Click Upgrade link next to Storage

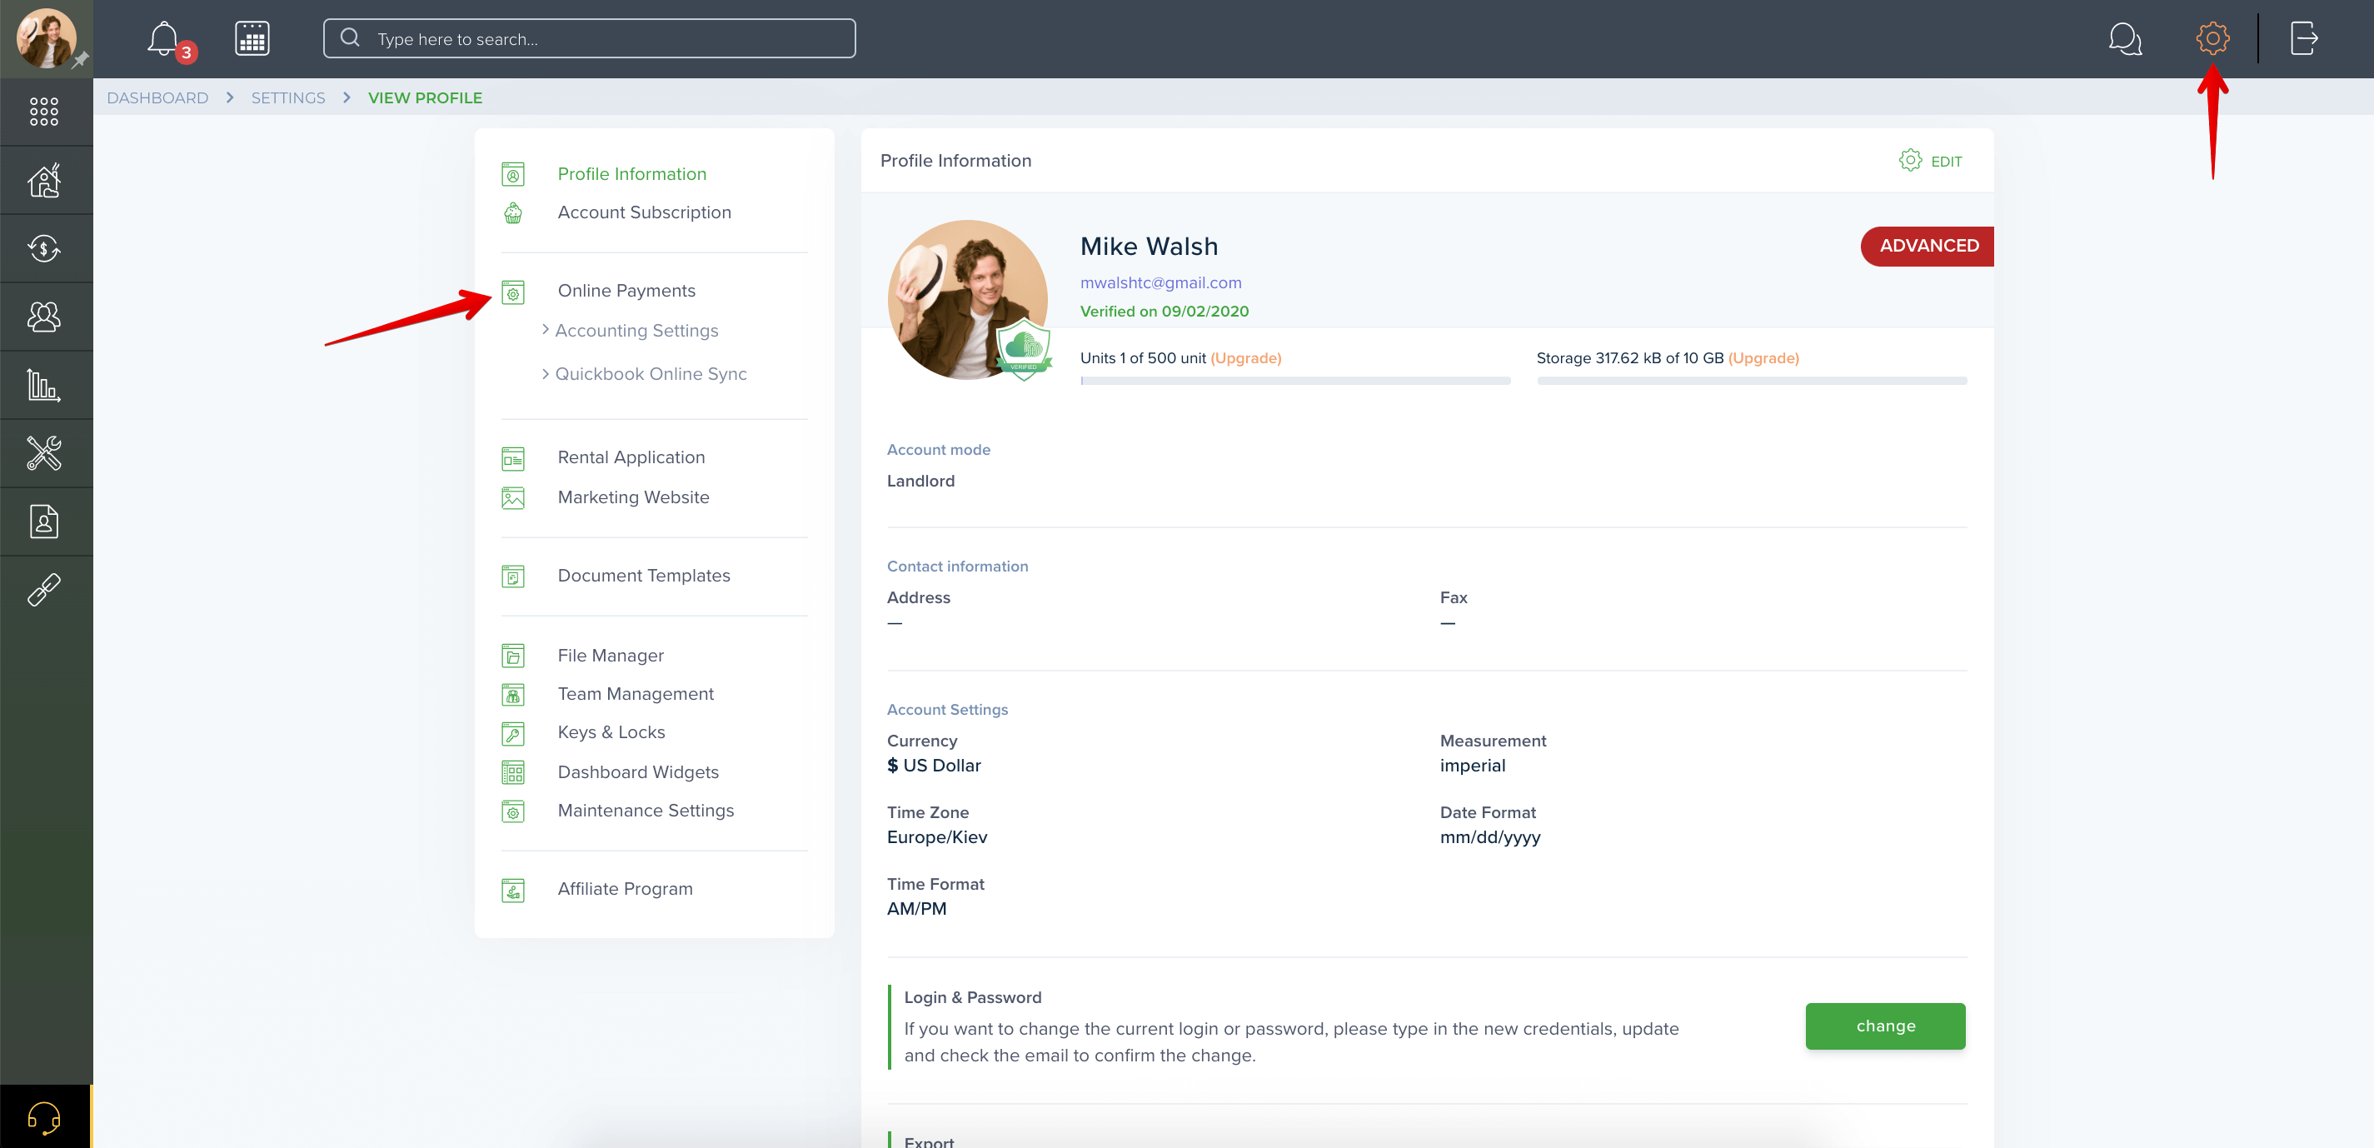point(1764,357)
